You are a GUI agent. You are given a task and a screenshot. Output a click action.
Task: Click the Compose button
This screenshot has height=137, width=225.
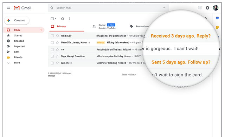17,20
